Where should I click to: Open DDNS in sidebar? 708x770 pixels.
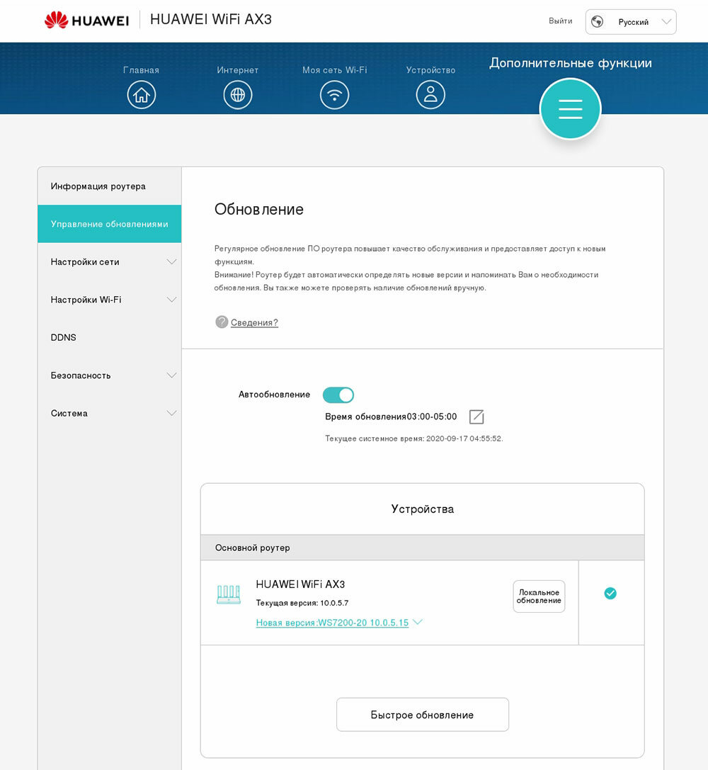(x=110, y=337)
